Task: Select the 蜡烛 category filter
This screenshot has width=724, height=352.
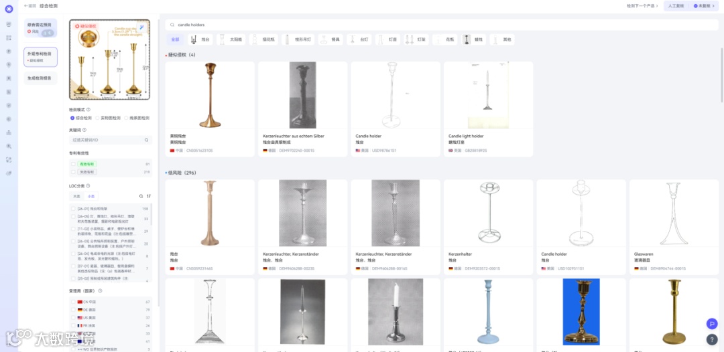Action: pyautogui.click(x=473, y=39)
